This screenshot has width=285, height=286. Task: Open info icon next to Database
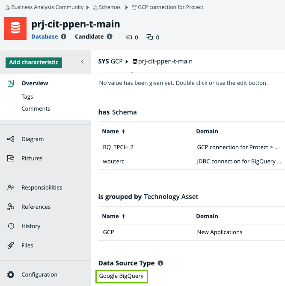tap(63, 36)
